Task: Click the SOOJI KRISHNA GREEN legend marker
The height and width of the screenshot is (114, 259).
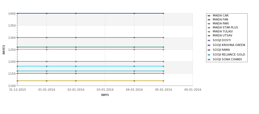Action: [209, 45]
